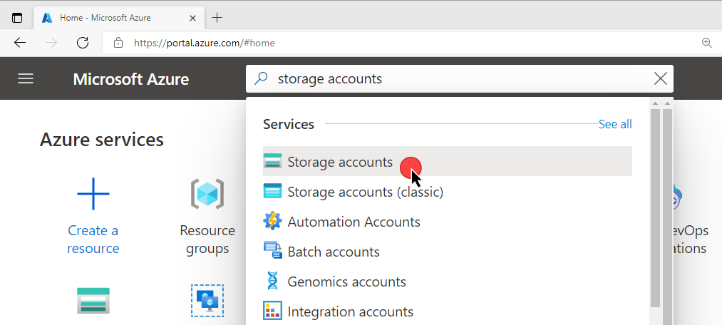Open the Azure portal hamburger menu
722x325 pixels.
26,78
